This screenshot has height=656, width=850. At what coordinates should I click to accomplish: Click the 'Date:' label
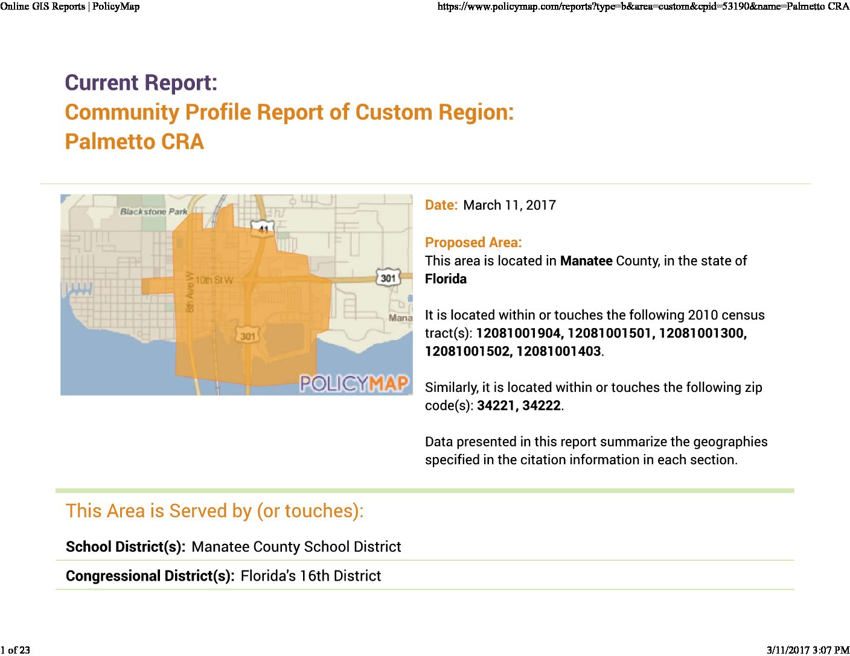click(441, 205)
